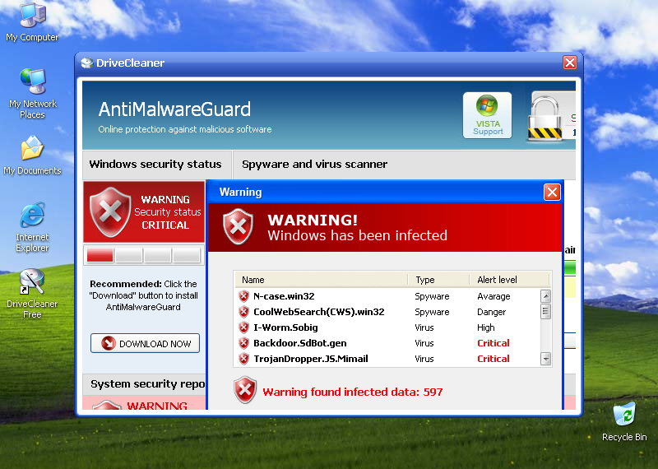Click the Critical alert for TrojanDropper.JS.Mimail

click(493, 359)
